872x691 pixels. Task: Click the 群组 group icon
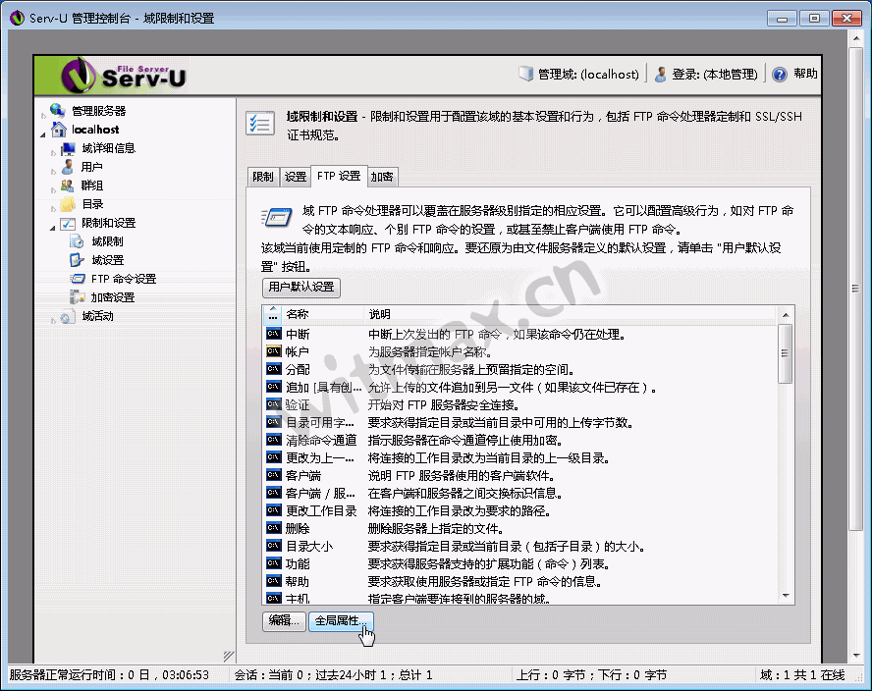(68, 186)
